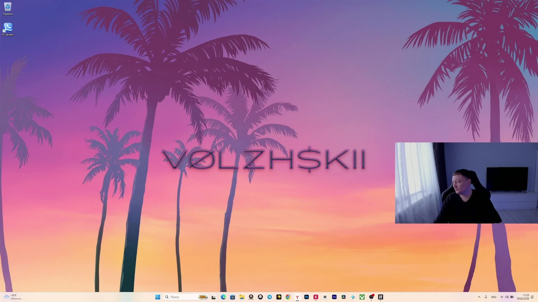Open Wi-Fi settings via the tray network icon
Image resolution: width=538 pixels, height=302 pixels.
[x=502, y=297]
